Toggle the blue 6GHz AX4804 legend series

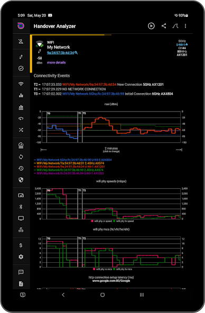click(73, 160)
